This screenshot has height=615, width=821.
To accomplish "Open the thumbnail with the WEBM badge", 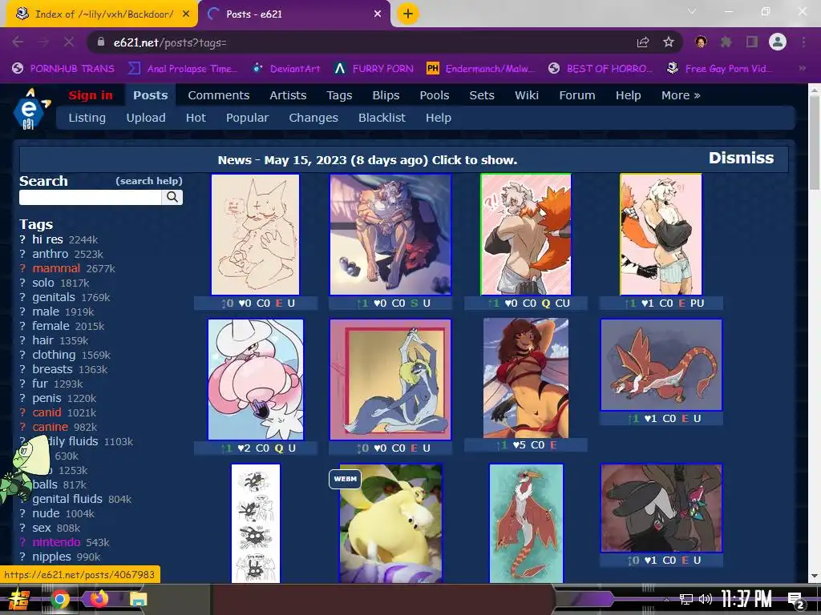I will 390,524.
